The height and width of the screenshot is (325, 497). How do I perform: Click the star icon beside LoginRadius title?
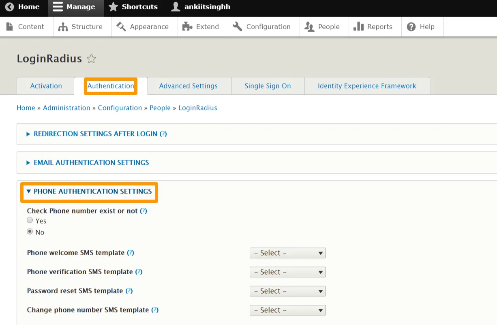pos(92,59)
